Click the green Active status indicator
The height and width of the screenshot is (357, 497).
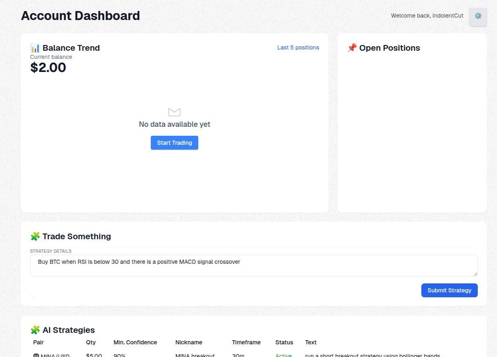[284, 355]
